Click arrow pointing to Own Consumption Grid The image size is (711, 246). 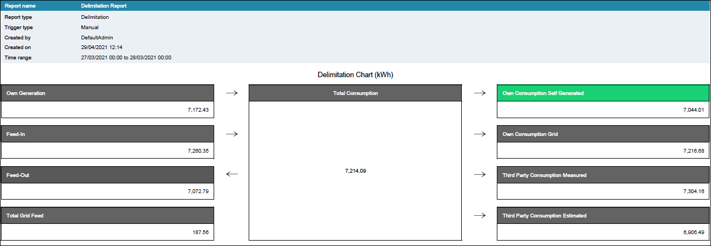(480, 134)
